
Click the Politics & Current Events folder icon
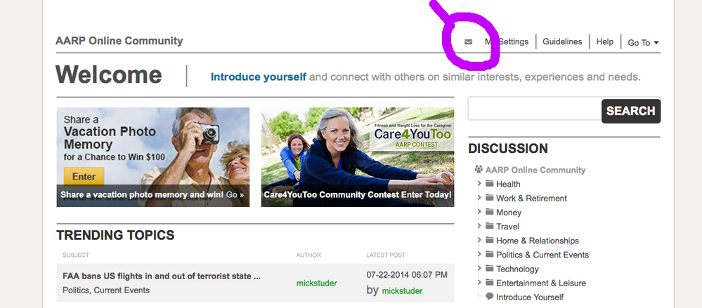489,255
